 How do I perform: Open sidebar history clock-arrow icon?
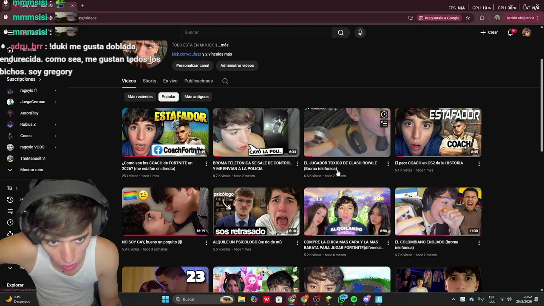pos(10,200)
